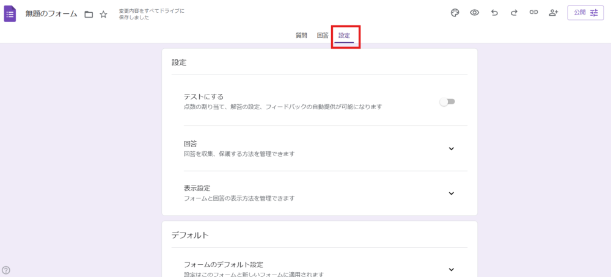
Task: Copy the form link icon
Action: tap(533, 13)
